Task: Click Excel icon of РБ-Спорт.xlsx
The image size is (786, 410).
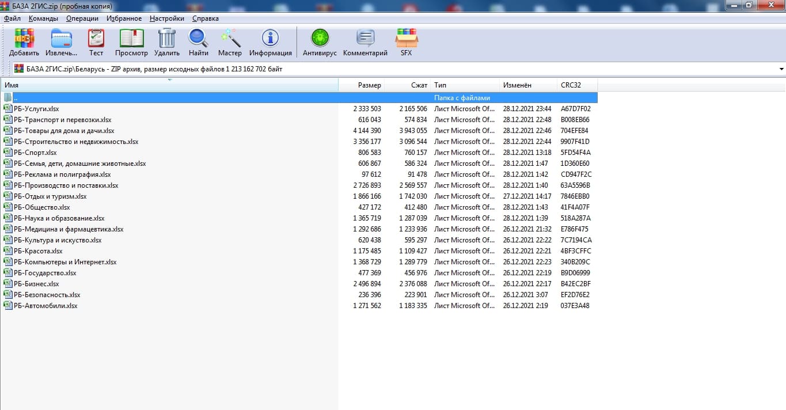Action: point(7,152)
